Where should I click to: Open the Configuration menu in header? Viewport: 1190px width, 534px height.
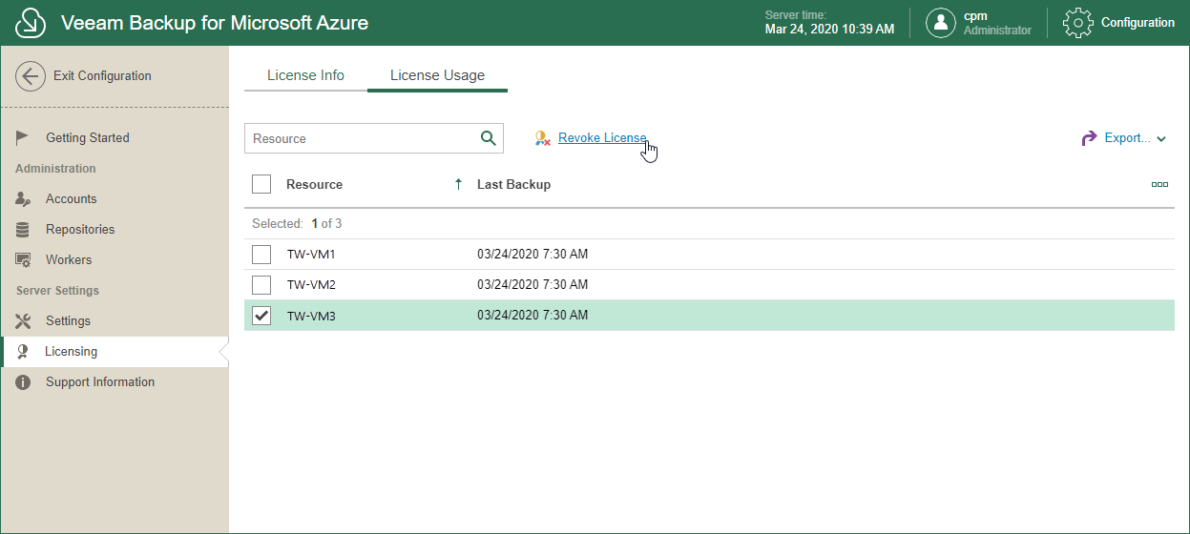coord(1138,23)
